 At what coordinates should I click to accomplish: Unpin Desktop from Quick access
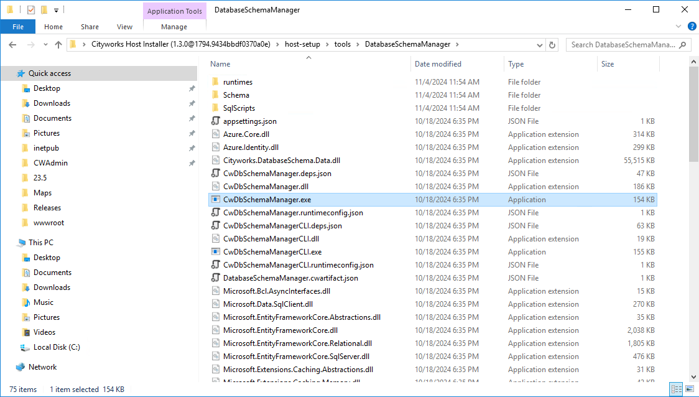point(192,88)
